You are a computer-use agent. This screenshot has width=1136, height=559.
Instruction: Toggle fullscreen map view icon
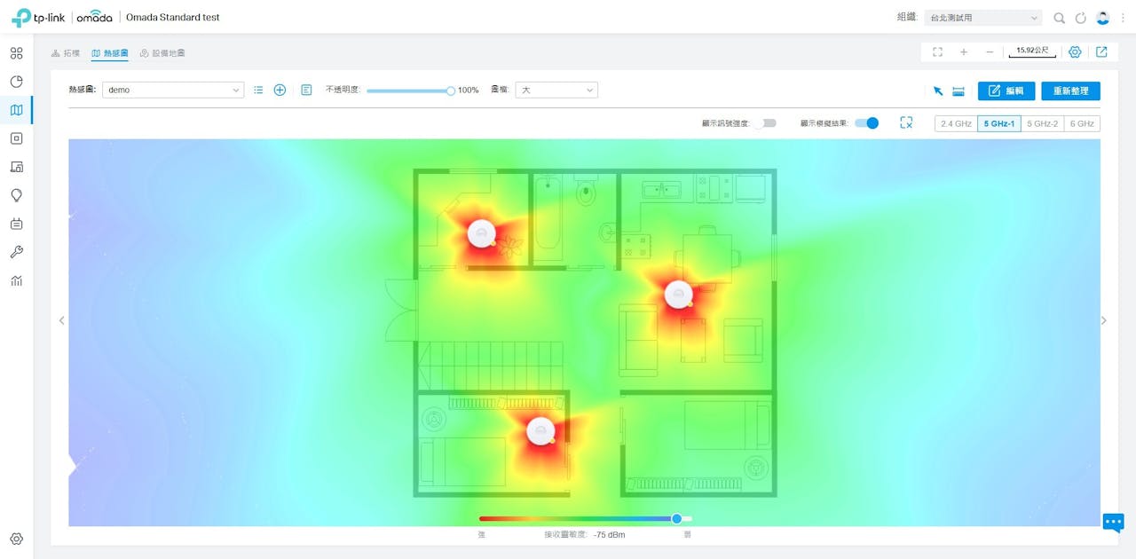(x=937, y=52)
